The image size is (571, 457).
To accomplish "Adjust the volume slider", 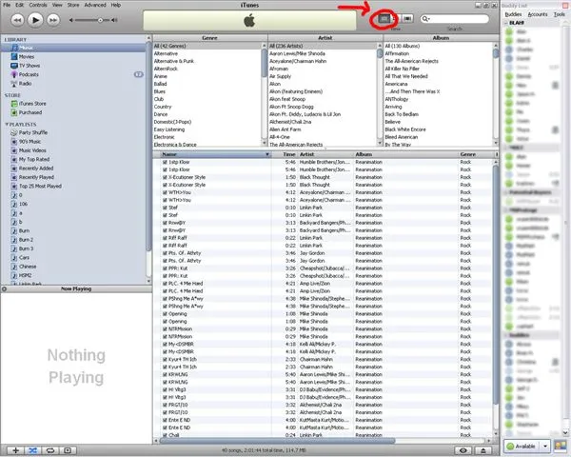I will [98, 19].
